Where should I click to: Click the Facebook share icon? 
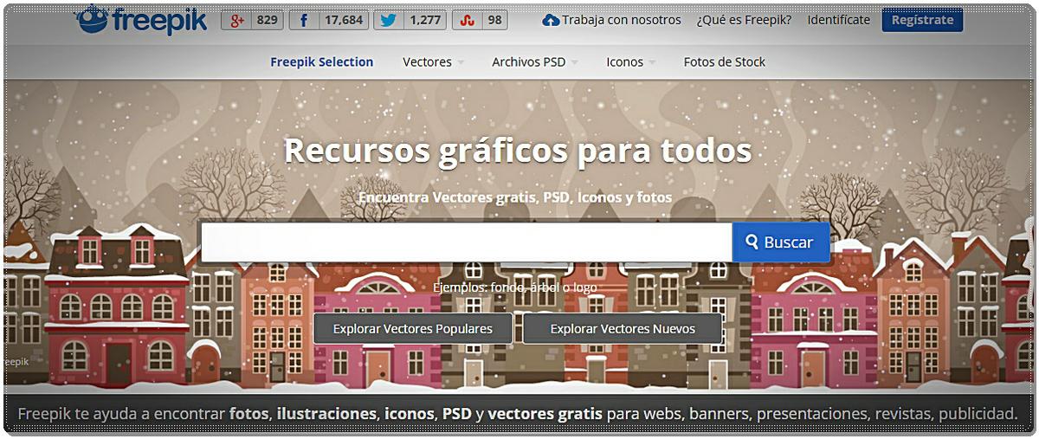(x=304, y=20)
